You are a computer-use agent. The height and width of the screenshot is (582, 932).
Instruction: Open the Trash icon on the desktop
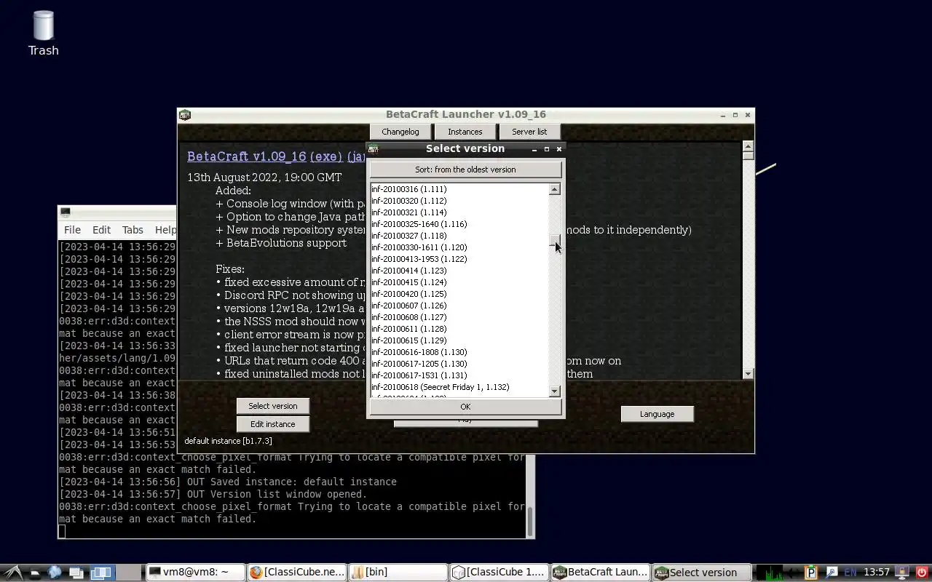pyautogui.click(x=43, y=33)
